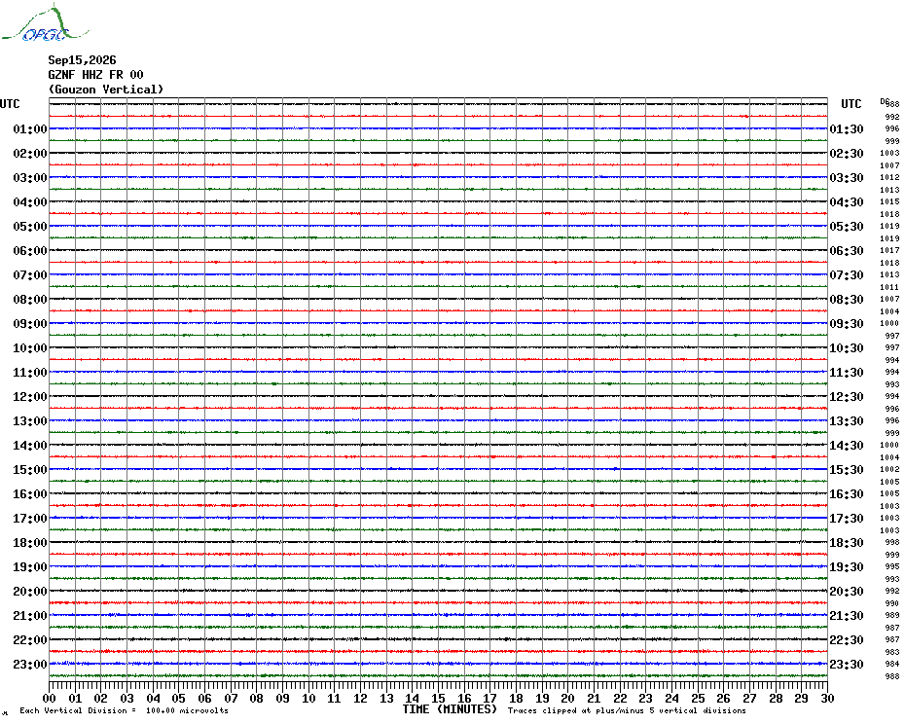
Task: Click minute mark 15 on bottom axis
Action: tap(438, 698)
